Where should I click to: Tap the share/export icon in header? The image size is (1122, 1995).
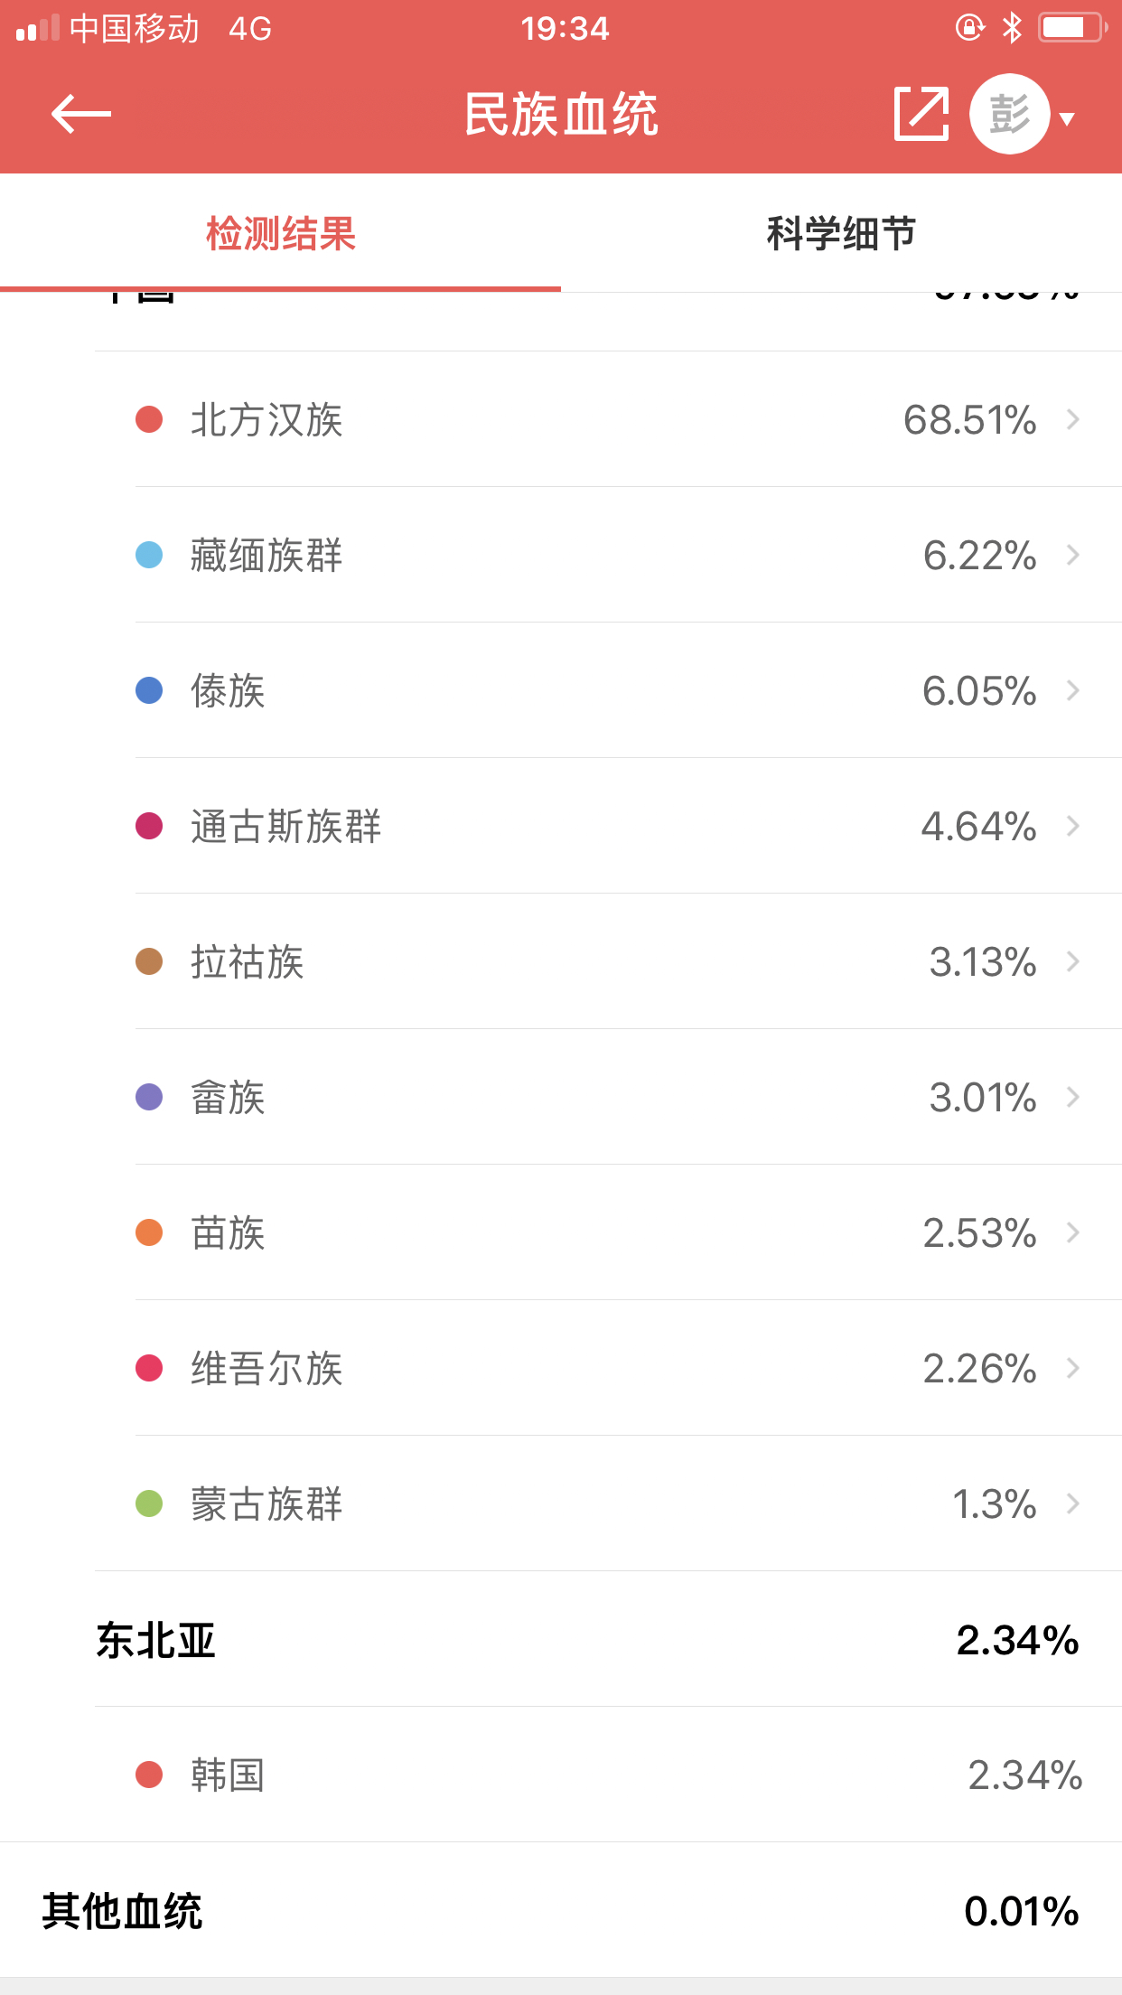(x=921, y=114)
